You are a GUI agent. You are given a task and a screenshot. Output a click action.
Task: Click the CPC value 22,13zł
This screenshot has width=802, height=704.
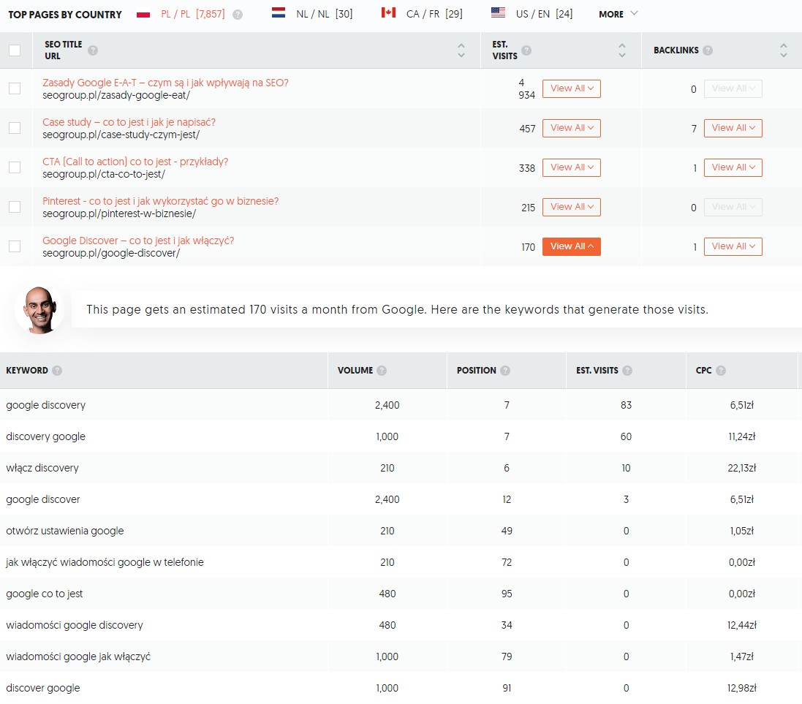741,468
